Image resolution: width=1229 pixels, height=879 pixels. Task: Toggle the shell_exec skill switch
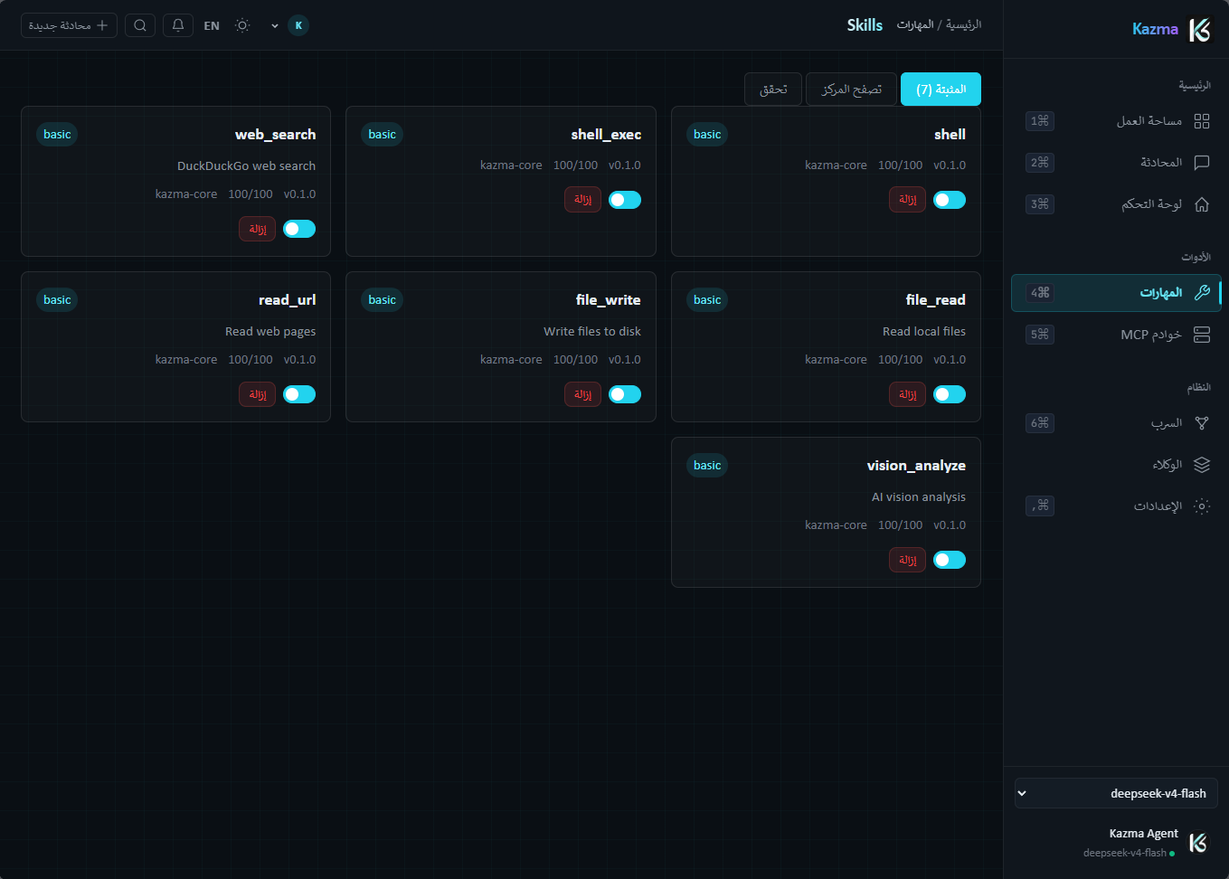tap(625, 200)
